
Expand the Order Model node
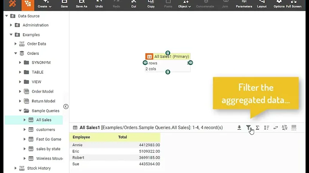point(20,91)
